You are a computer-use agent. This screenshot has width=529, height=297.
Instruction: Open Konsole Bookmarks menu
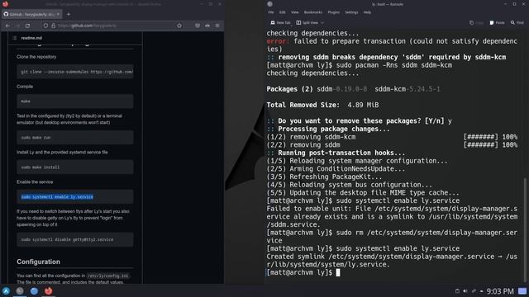coord(313,12)
